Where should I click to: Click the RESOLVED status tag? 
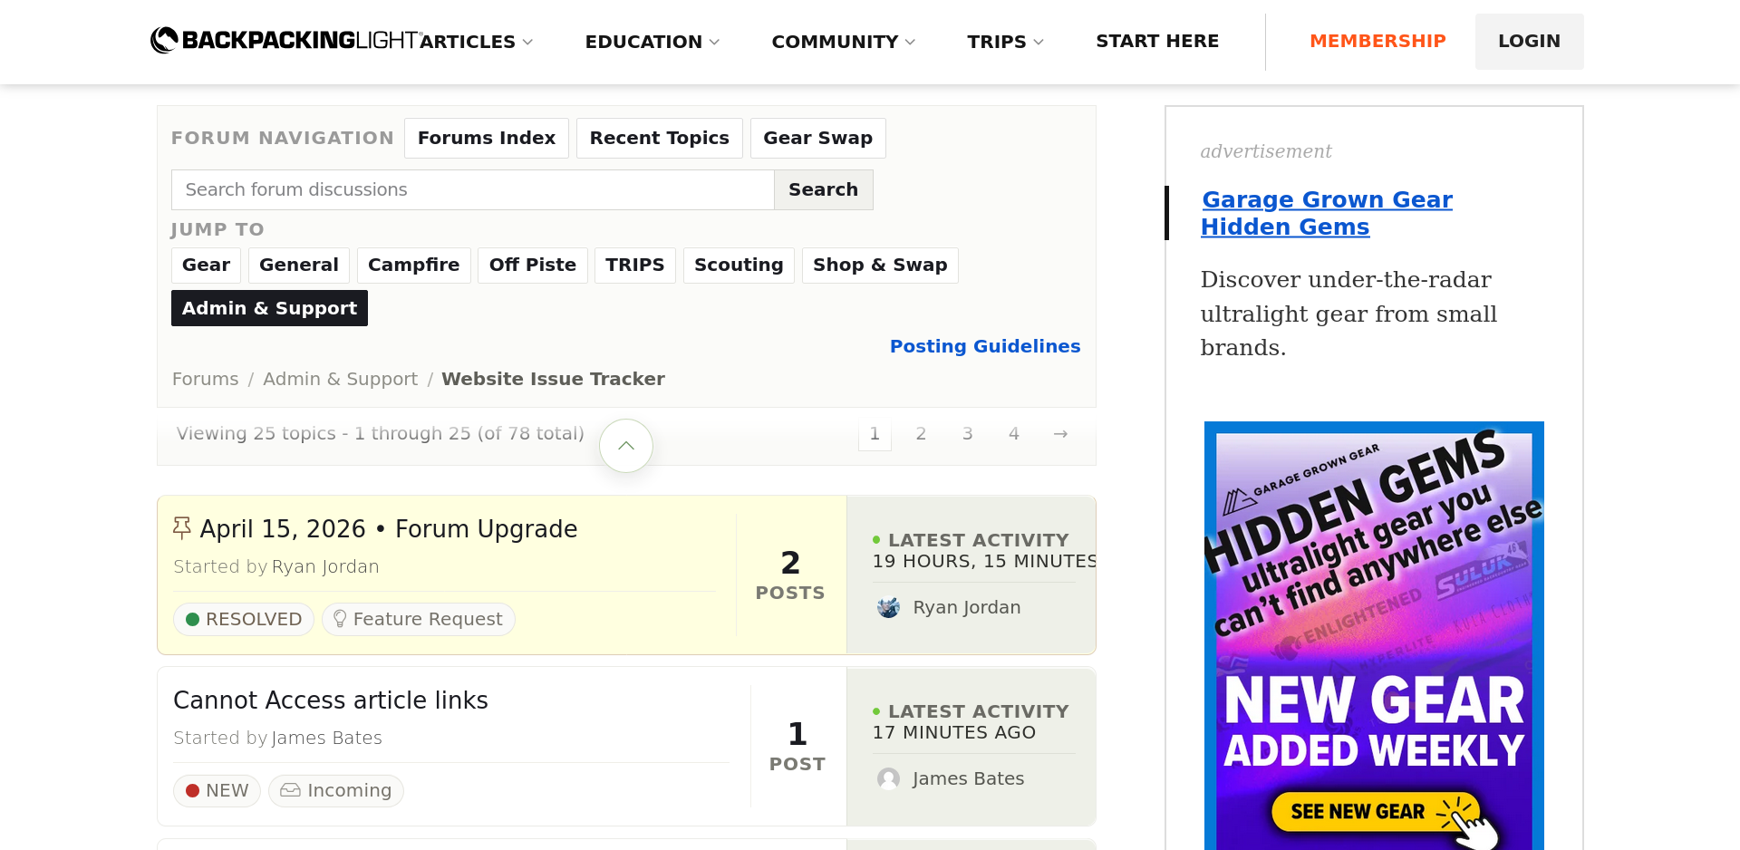pyautogui.click(x=244, y=619)
